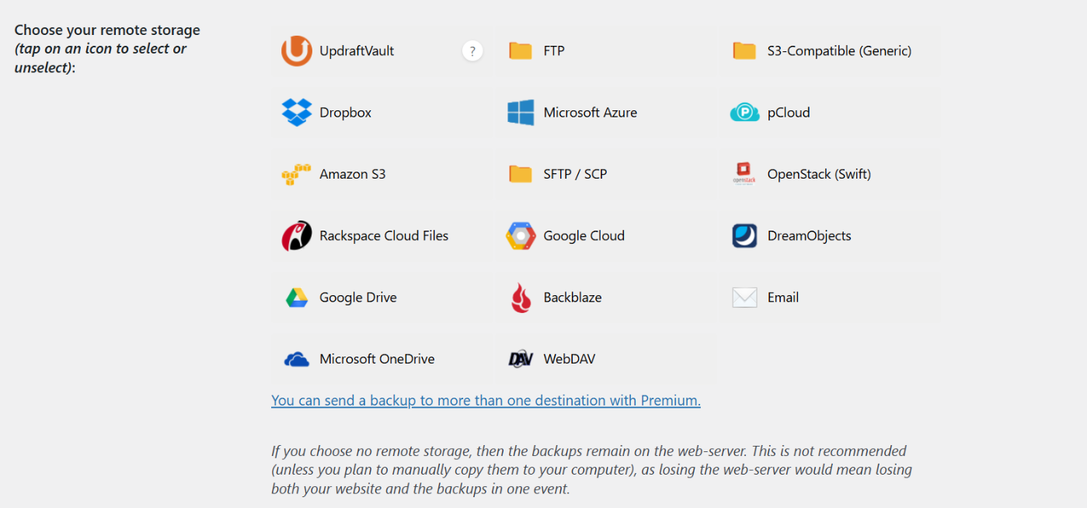The width and height of the screenshot is (1087, 508).
Task: Toggle the SFTP / SCP option
Action: tap(519, 173)
